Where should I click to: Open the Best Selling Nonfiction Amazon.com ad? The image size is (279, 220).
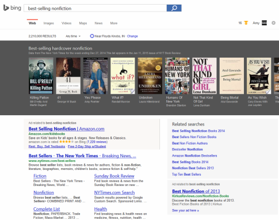(x=67, y=129)
